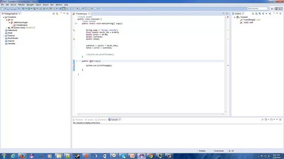The image size is (284, 159).
Task: Open the Navigate menu
Action: tap(30, 5)
